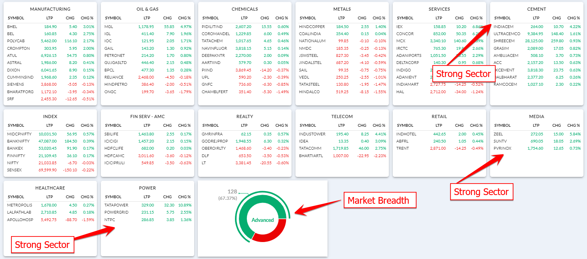
Task: Click IRCTC in Services panel
Action: [x=402, y=48]
